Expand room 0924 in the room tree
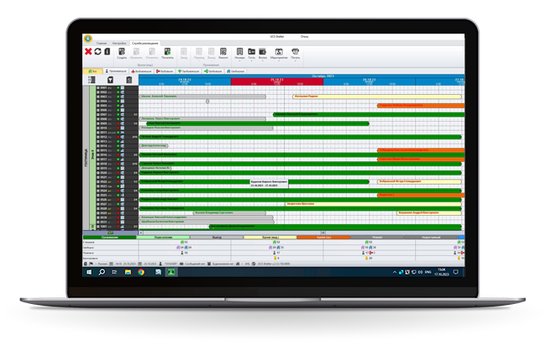This screenshot has width=546, height=346. [98, 191]
